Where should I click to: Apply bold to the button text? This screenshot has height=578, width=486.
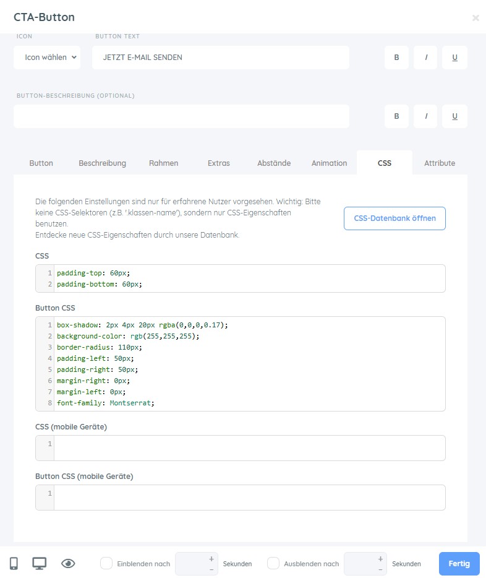[396, 58]
